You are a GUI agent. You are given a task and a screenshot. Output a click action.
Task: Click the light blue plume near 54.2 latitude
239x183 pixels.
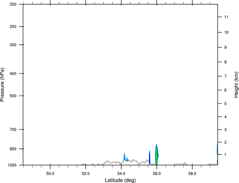tap(125, 157)
